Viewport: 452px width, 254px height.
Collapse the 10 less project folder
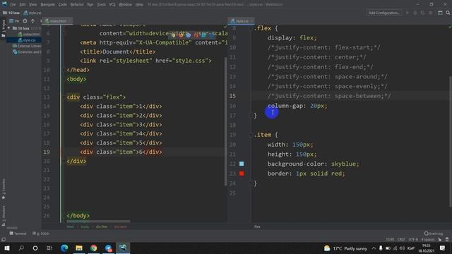click(9, 28)
